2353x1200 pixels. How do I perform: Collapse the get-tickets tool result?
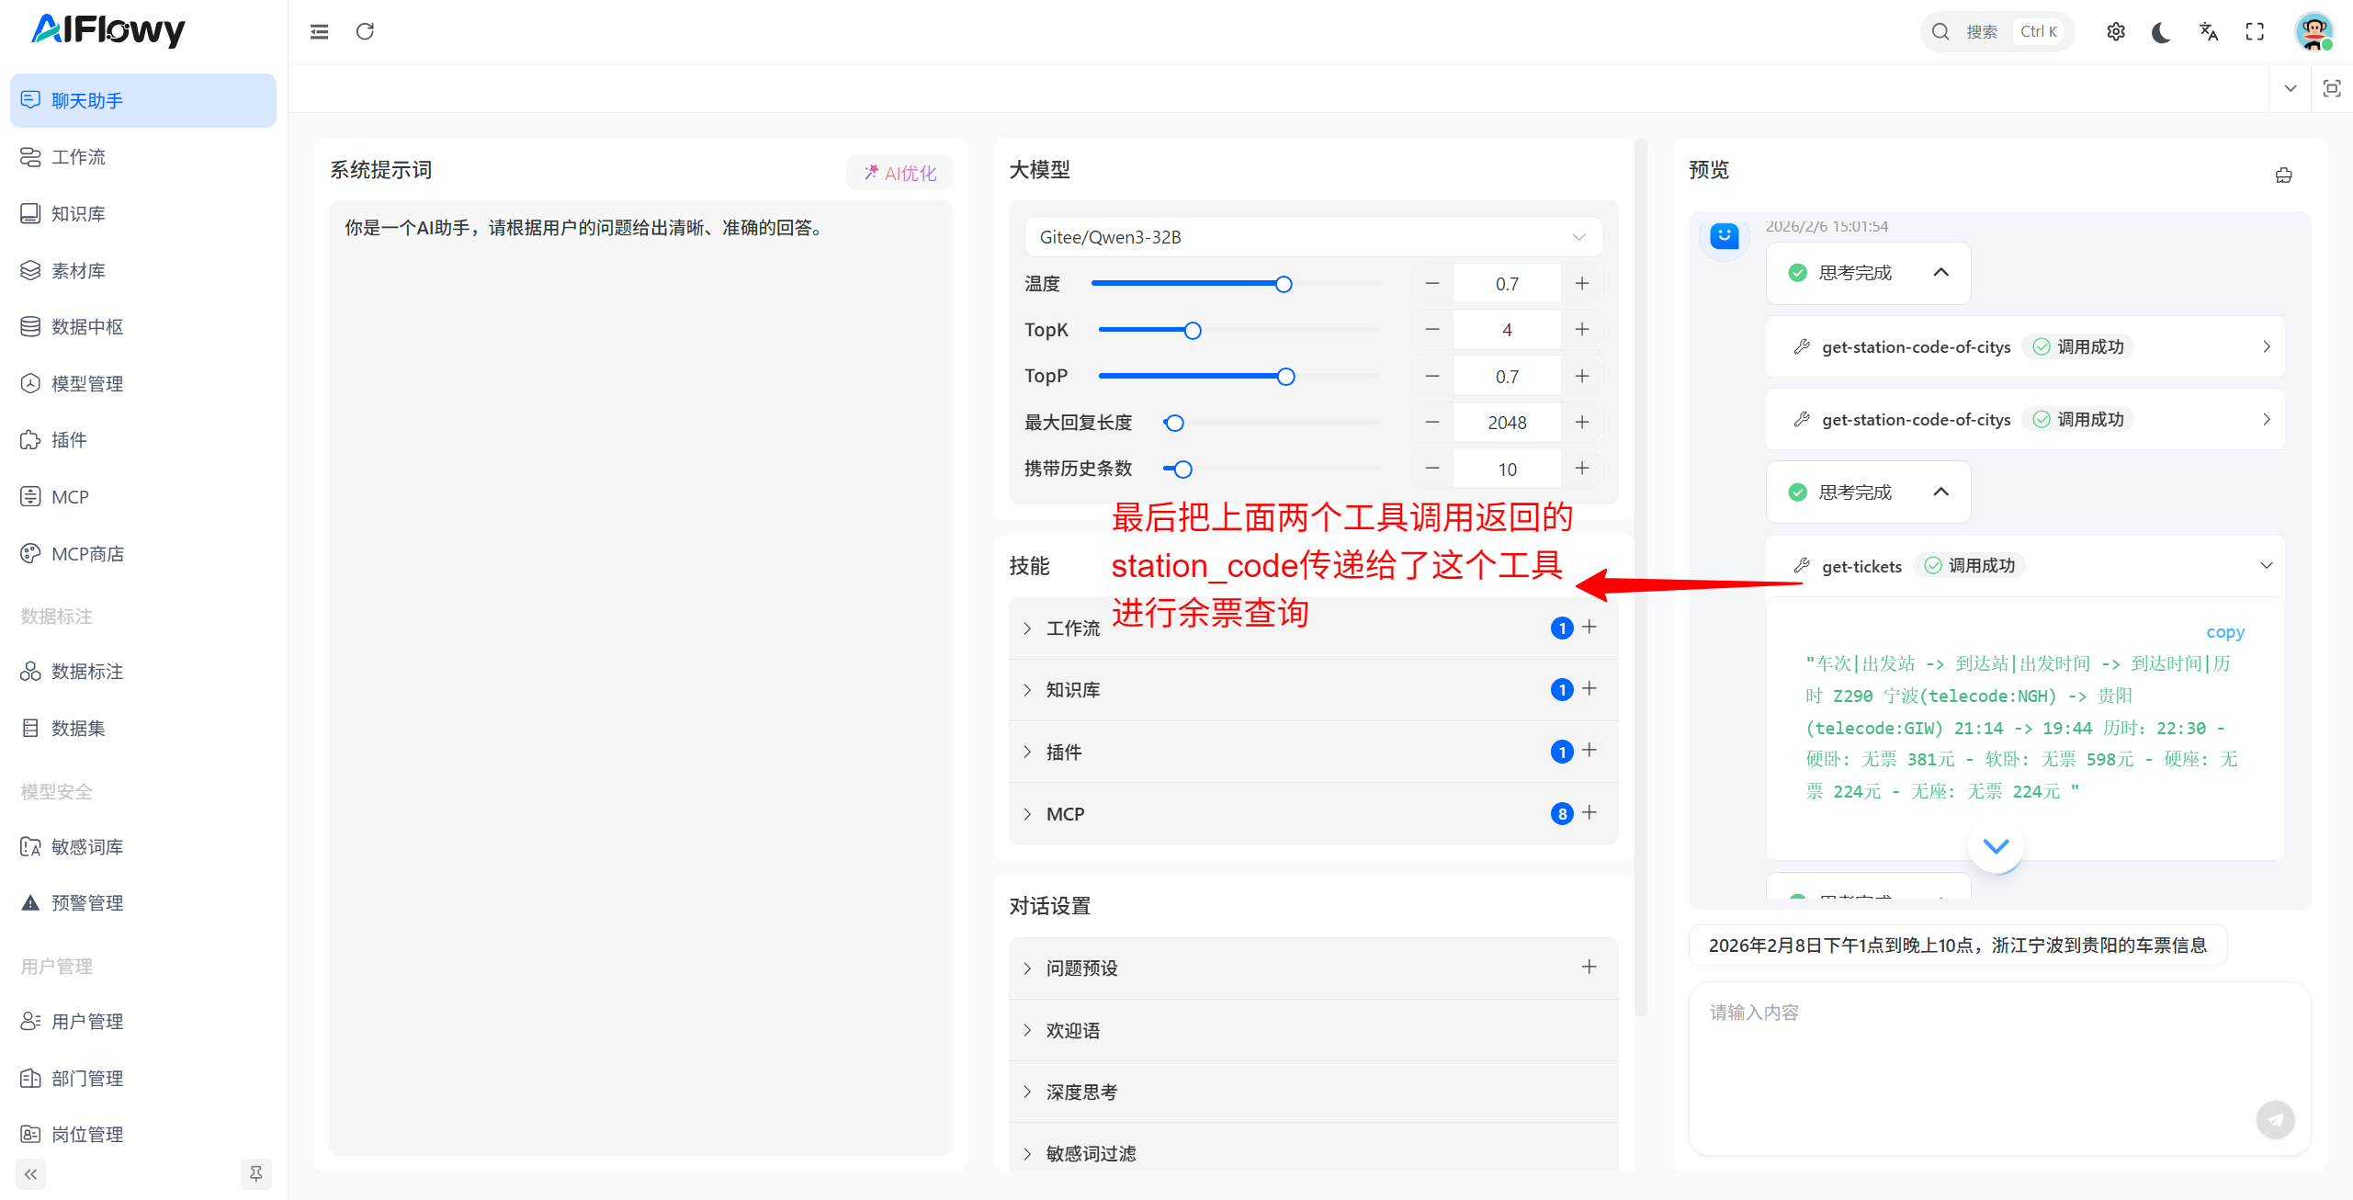click(x=2266, y=566)
